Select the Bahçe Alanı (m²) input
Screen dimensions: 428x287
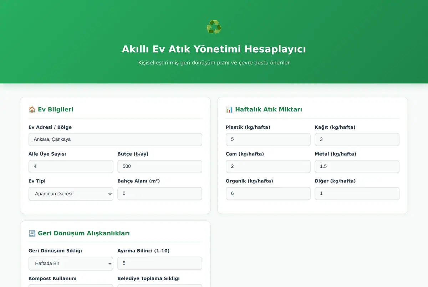click(160, 193)
